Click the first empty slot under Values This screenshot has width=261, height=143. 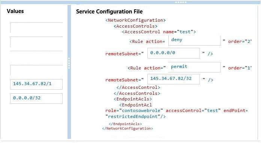pos(36,28)
